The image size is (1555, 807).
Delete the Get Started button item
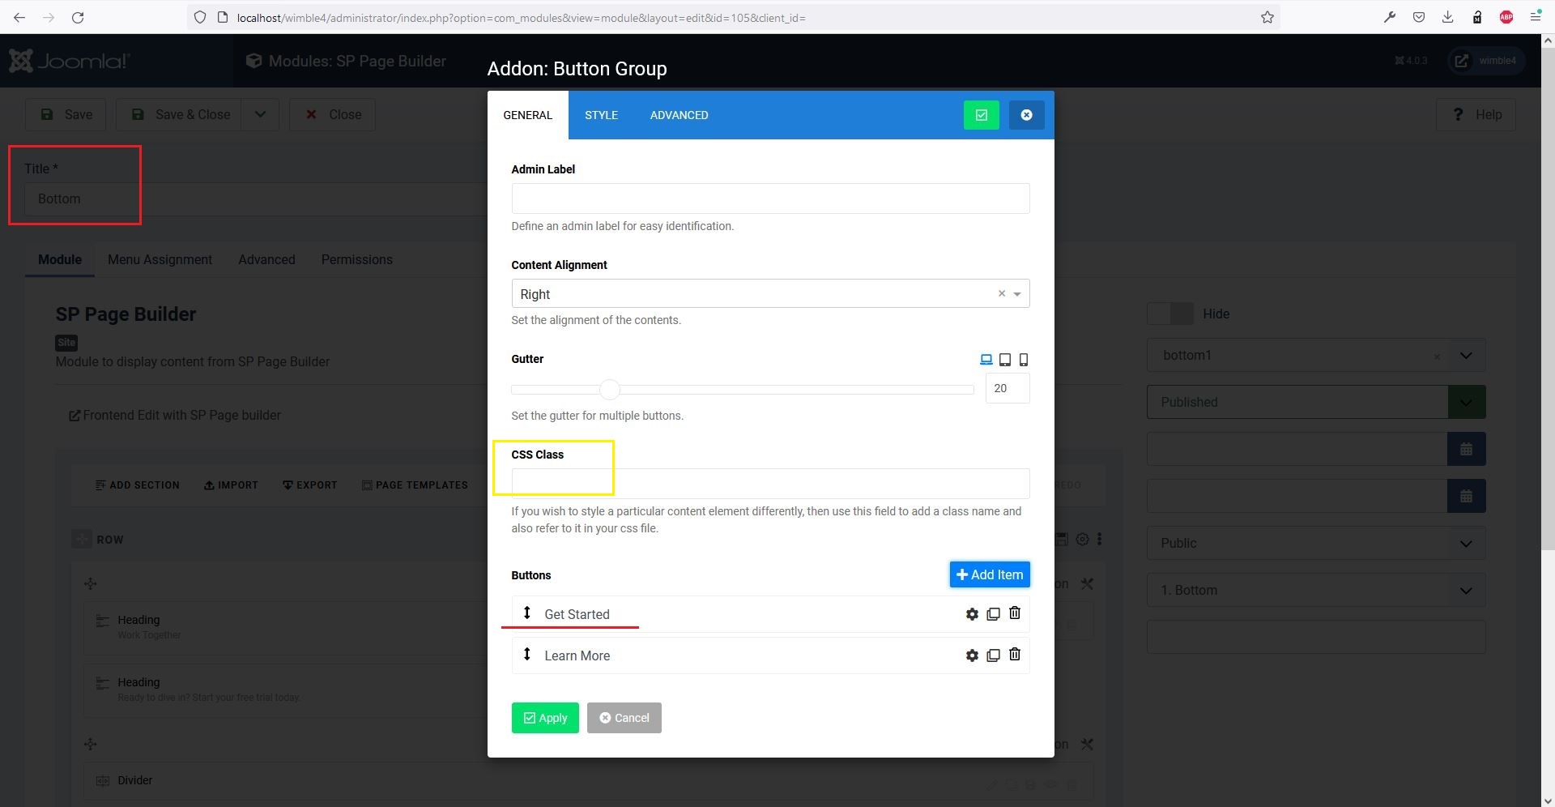[1015, 613]
